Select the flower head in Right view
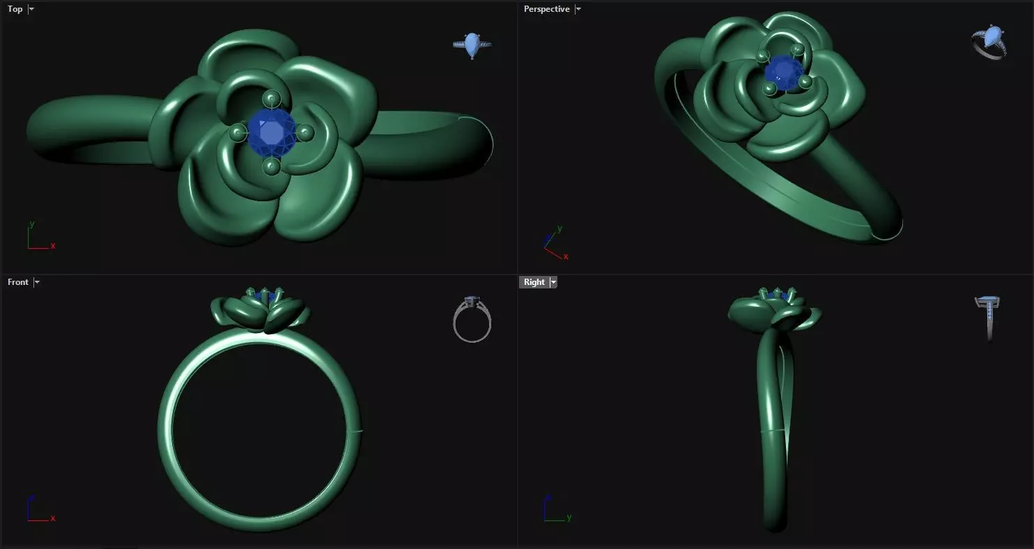Image resolution: width=1034 pixels, height=549 pixels. tap(773, 310)
